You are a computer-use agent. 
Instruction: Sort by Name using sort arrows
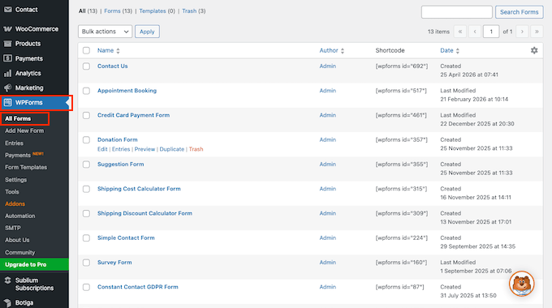coord(118,50)
